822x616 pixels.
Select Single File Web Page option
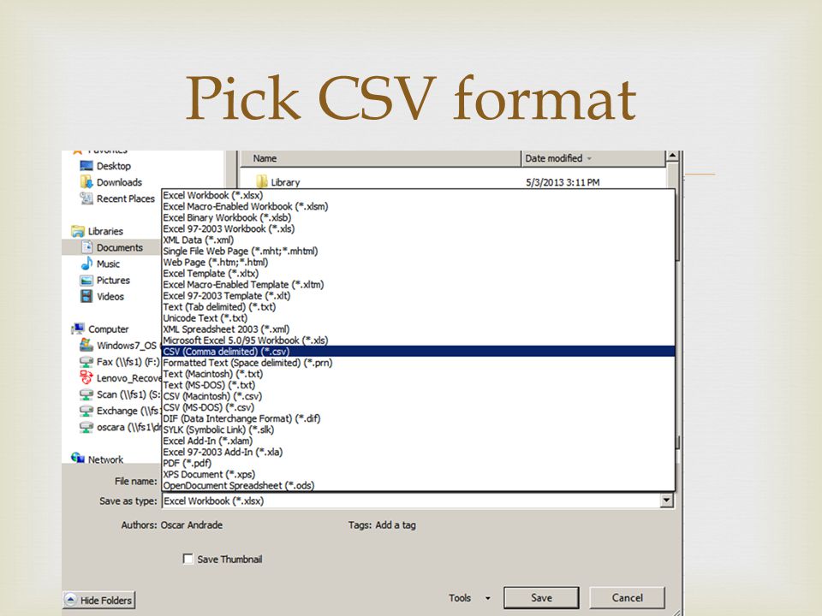[x=418, y=251]
